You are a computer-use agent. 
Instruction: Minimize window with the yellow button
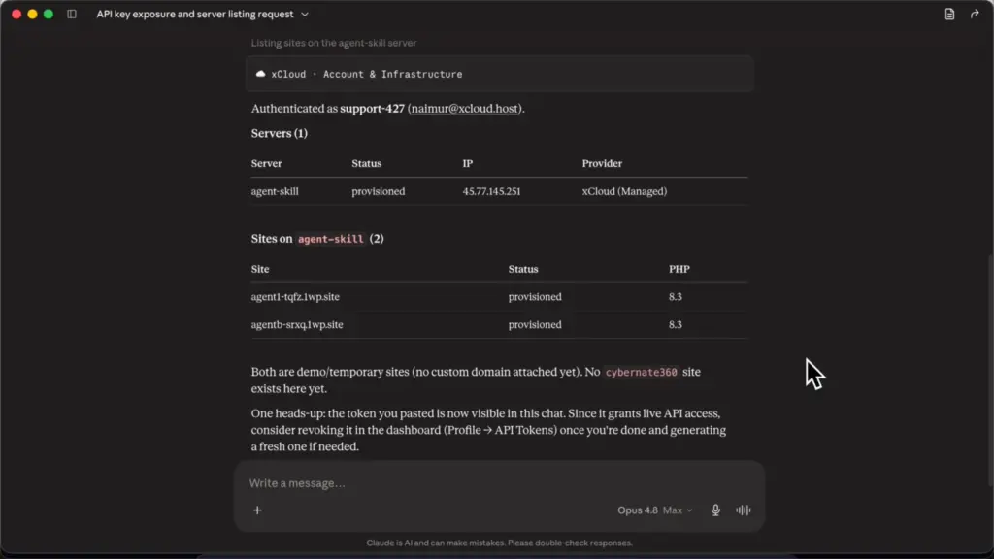32,14
